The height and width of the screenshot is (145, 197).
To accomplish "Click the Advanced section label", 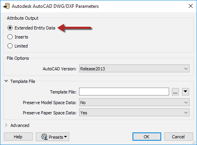I will click(x=20, y=125).
